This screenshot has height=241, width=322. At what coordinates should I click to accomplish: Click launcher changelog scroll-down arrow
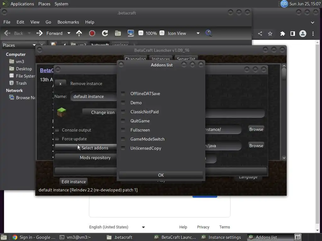284,158
